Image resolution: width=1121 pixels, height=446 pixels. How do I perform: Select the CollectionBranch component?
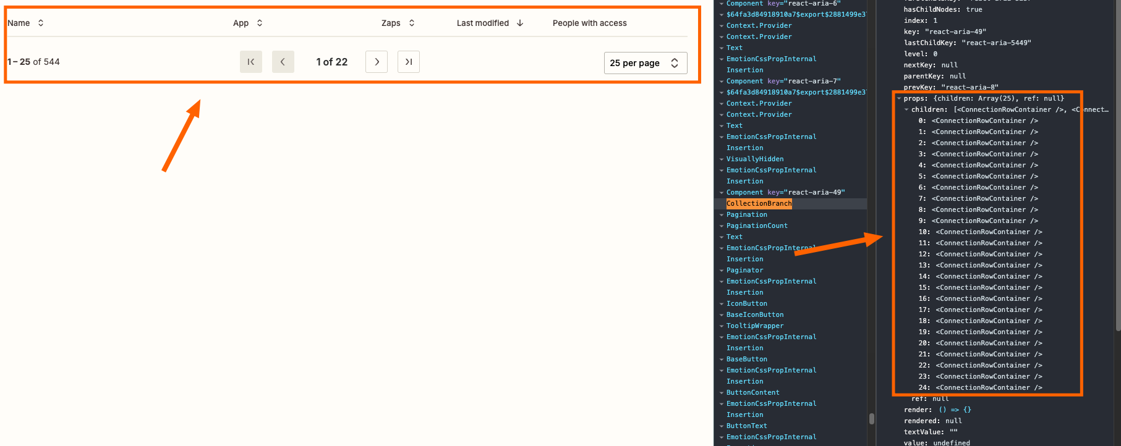point(759,204)
